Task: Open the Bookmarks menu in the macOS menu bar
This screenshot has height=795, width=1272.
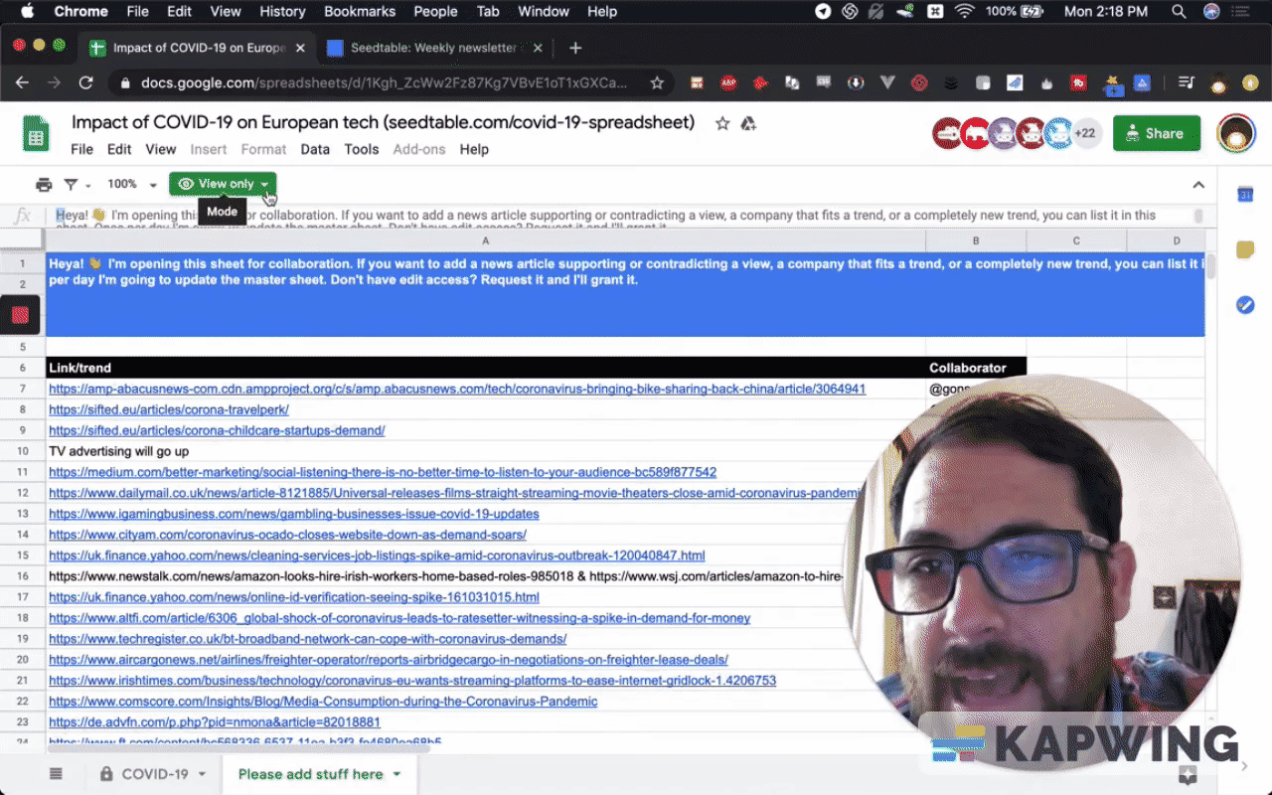Action: (x=360, y=12)
